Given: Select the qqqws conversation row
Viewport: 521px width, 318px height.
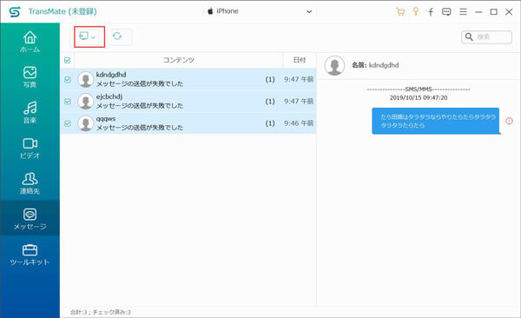Looking at the screenshot, I should pyautogui.click(x=188, y=123).
